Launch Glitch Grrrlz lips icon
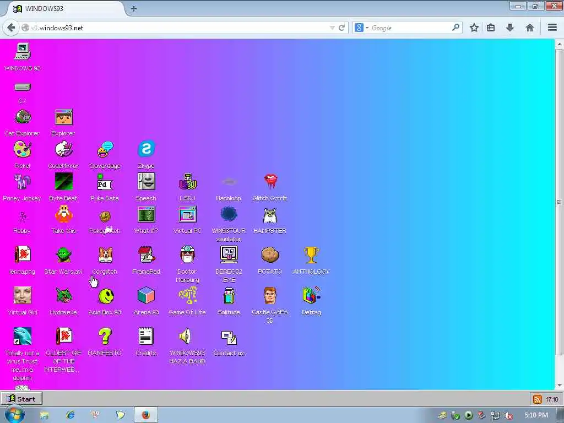The height and width of the screenshot is (423, 564). tap(270, 181)
